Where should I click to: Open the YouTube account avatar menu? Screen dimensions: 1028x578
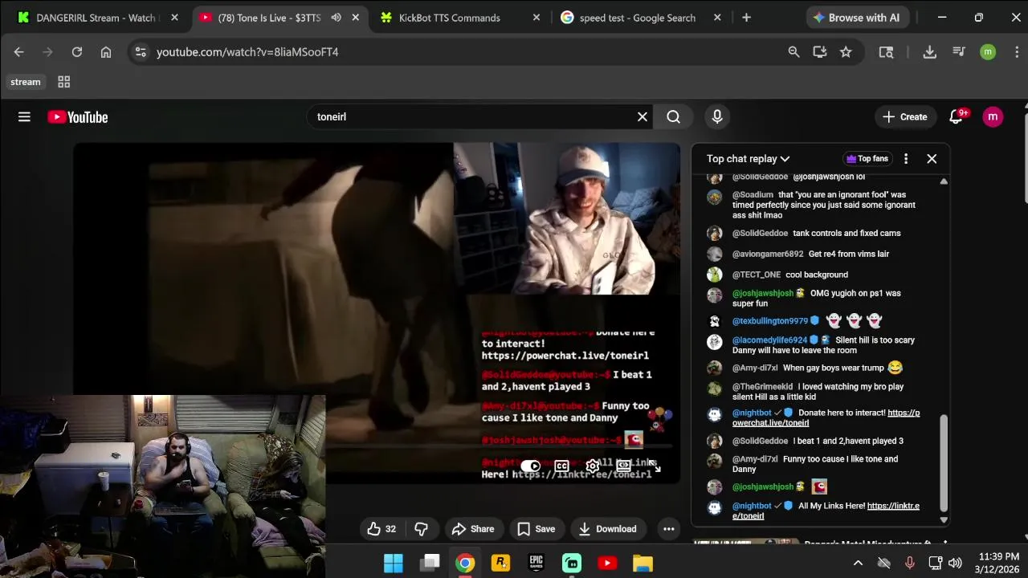click(x=993, y=117)
